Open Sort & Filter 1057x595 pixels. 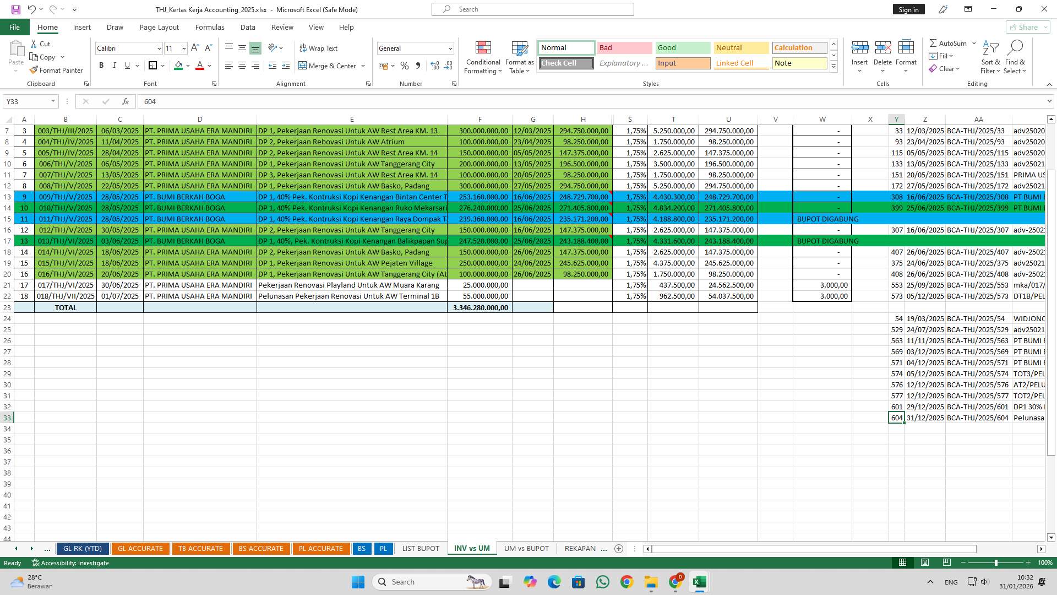pos(990,57)
